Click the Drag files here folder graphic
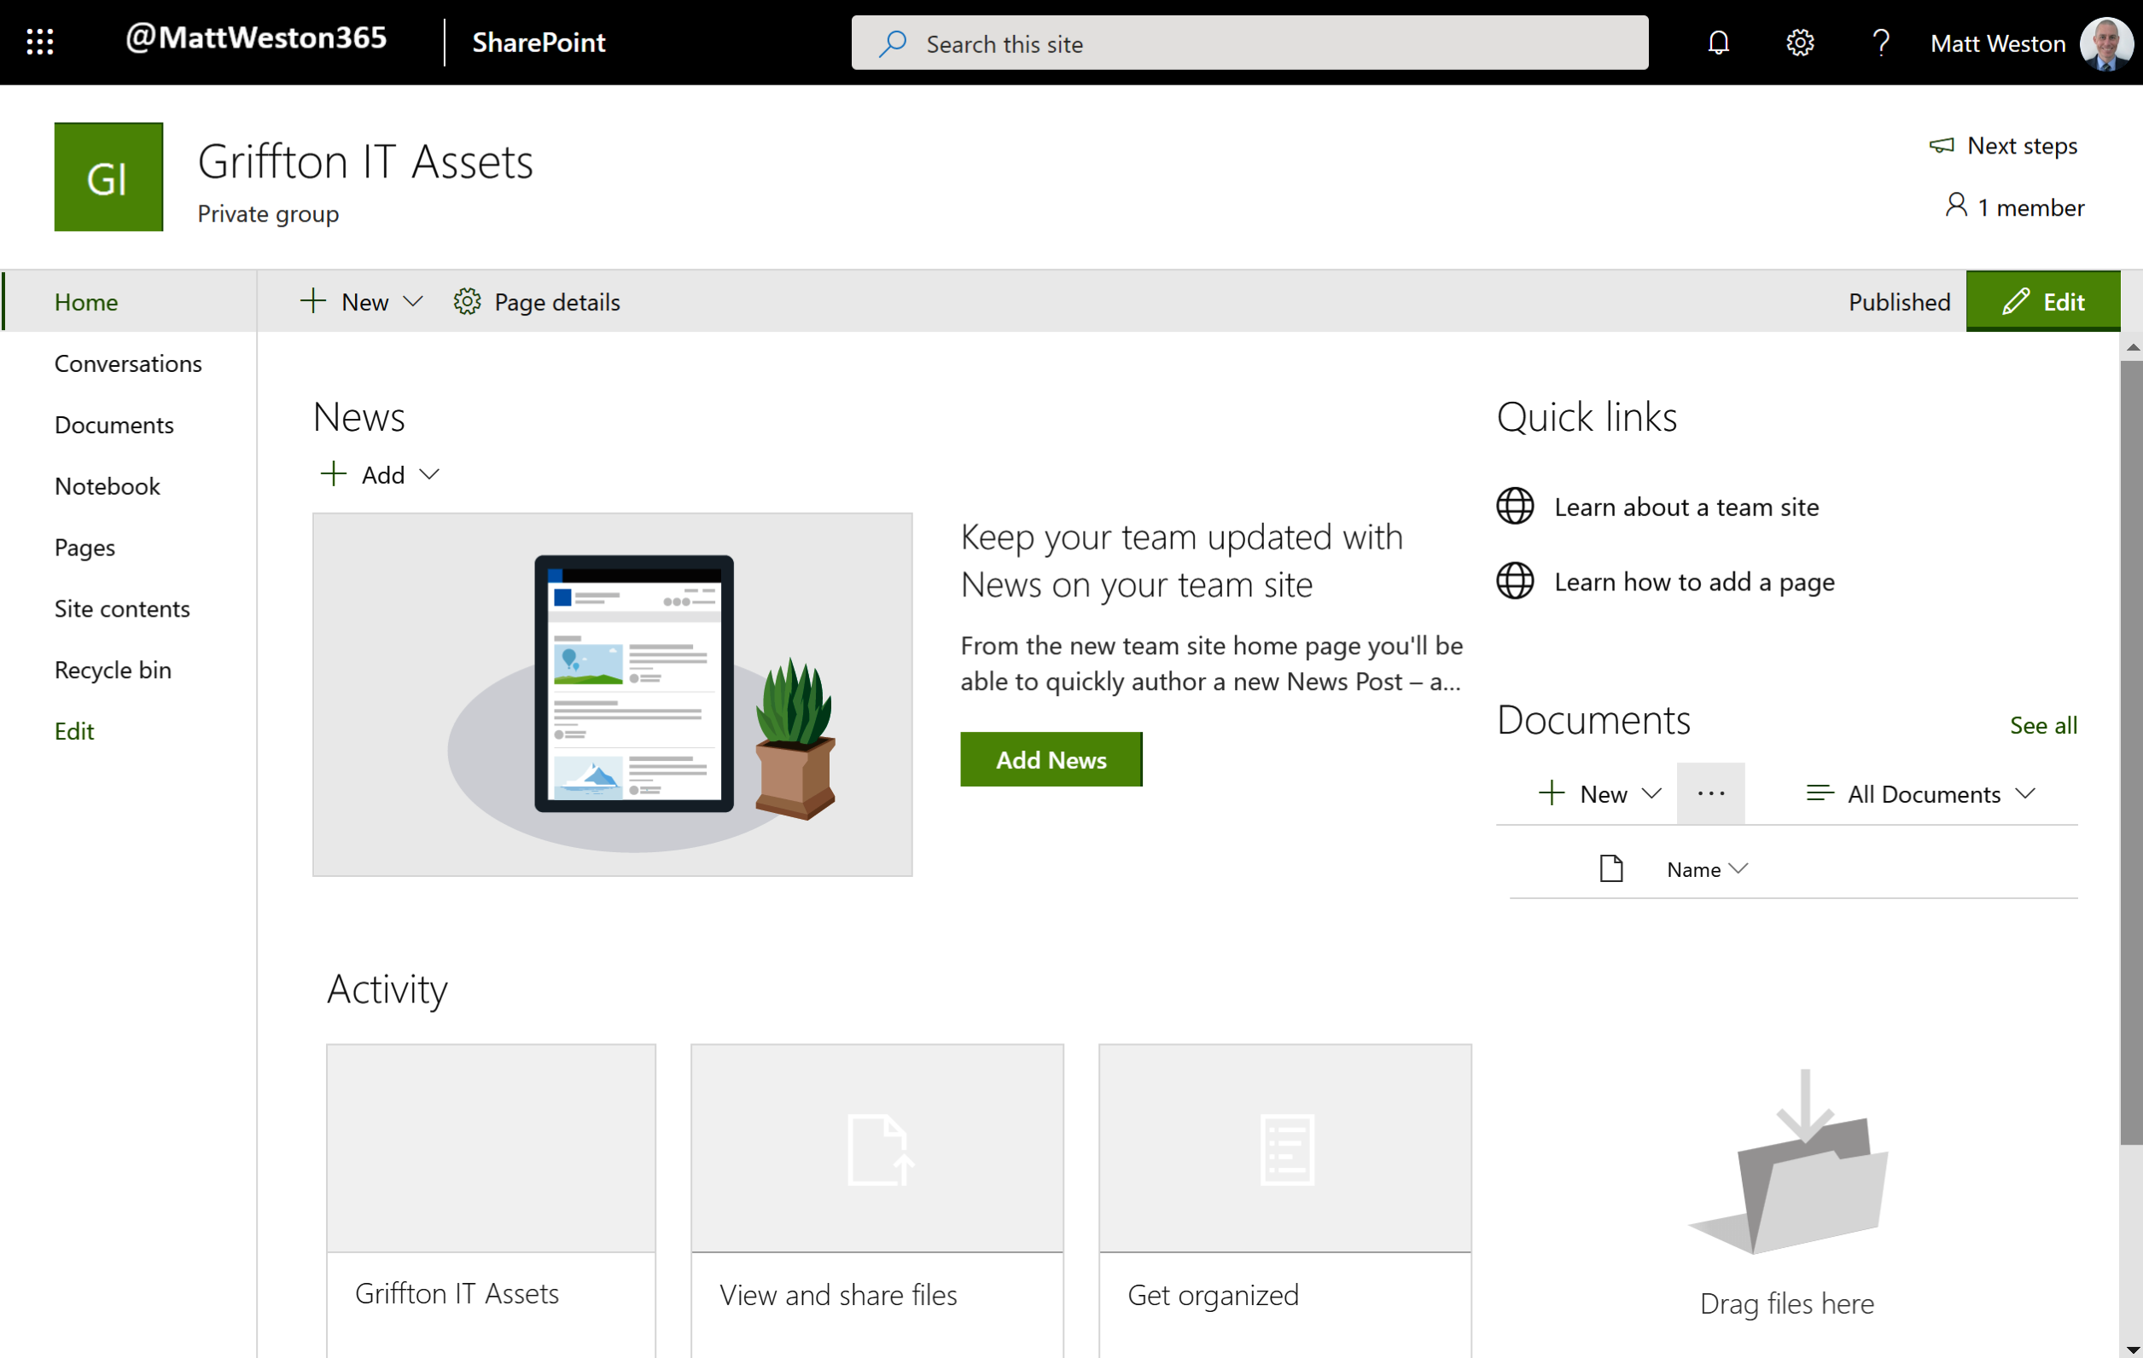Image resolution: width=2143 pixels, height=1358 pixels. click(x=1787, y=1162)
